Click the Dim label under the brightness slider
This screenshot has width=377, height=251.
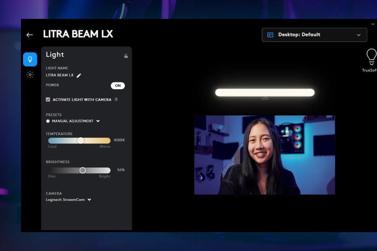pos(52,176)
